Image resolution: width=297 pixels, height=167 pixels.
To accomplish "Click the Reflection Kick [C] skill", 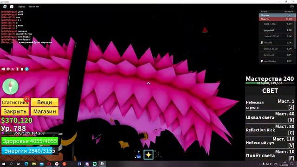I will pyautogui.click(x=270, y=130).
